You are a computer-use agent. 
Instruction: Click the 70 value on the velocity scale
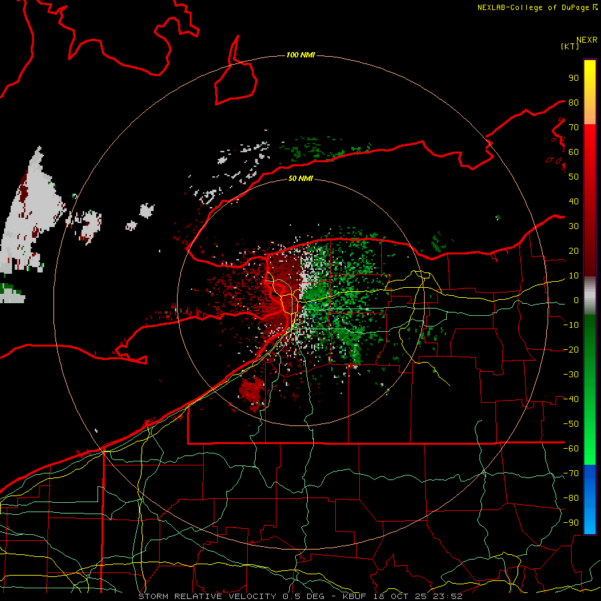coord(574,128)
